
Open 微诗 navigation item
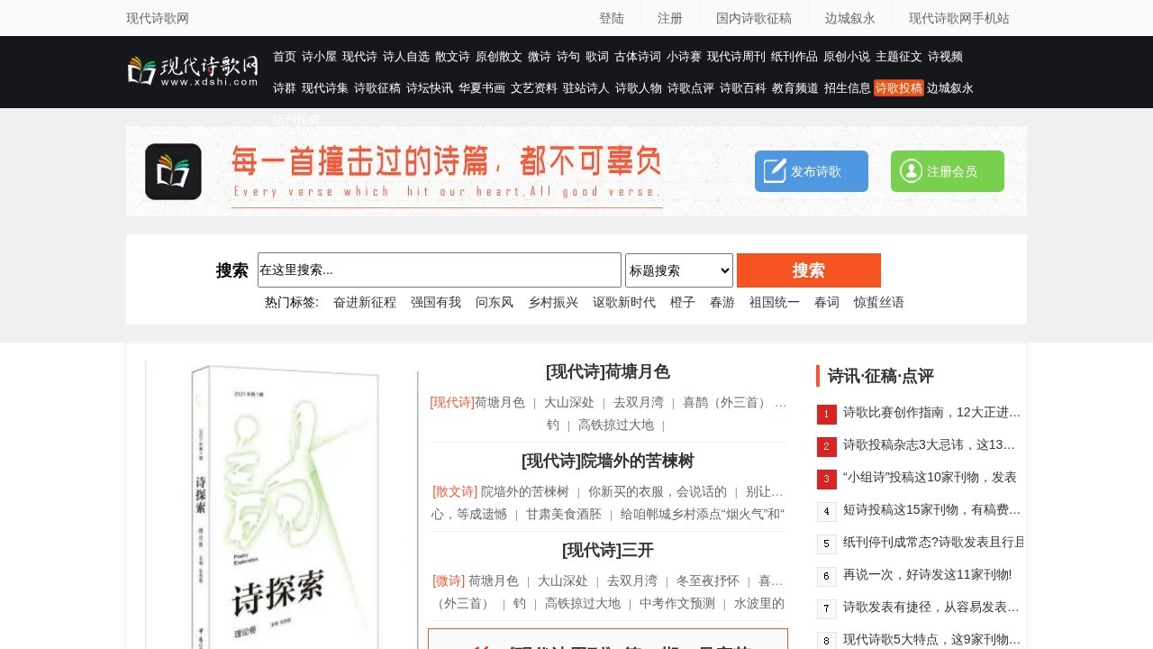click(x=540, y=56)
